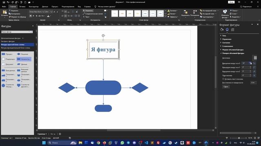Open the 3-D rotation presets (Заготовки)
Image resolution: width=261 pixels, height=146 pixels.
tap(255, 58)
